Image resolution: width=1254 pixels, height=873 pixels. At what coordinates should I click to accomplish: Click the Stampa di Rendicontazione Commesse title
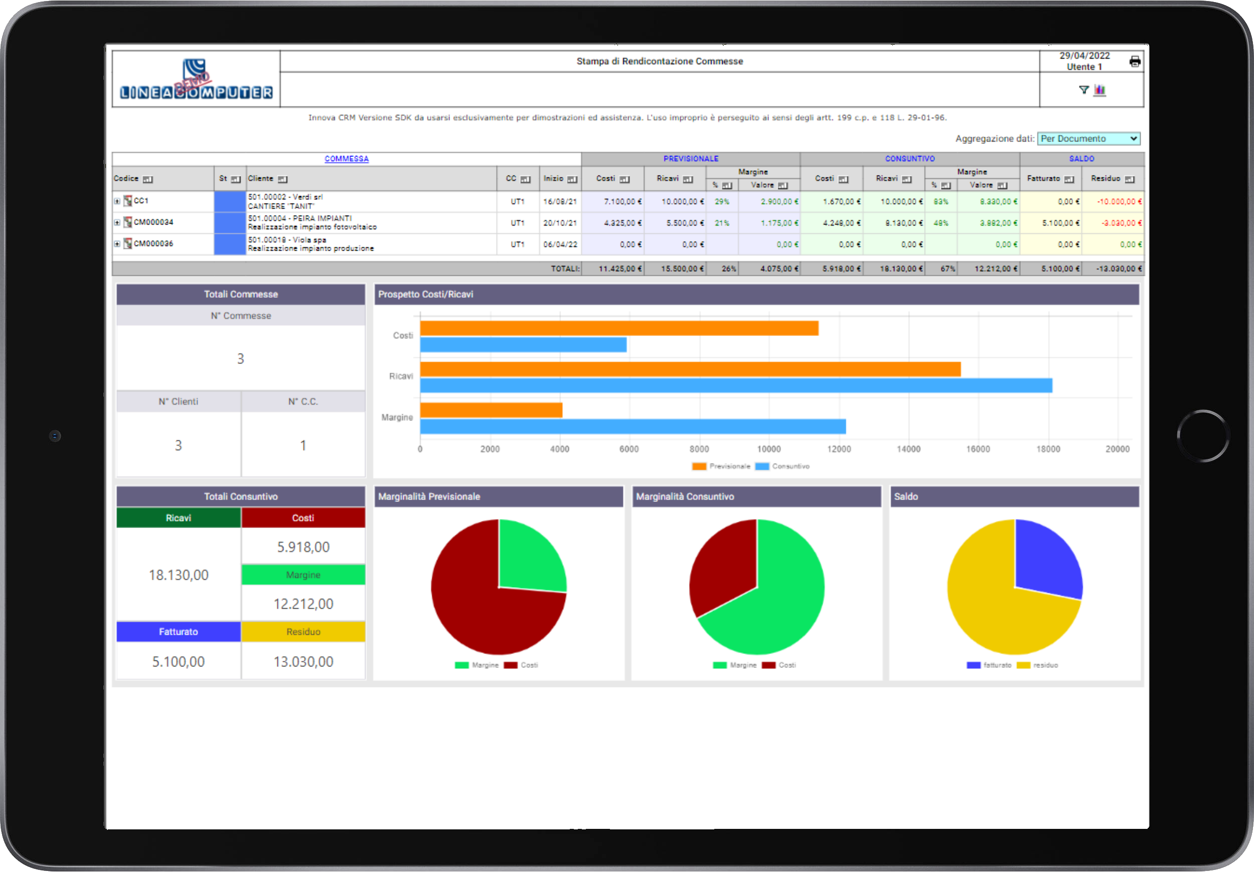pyautogui.click(x=660, y=61)
